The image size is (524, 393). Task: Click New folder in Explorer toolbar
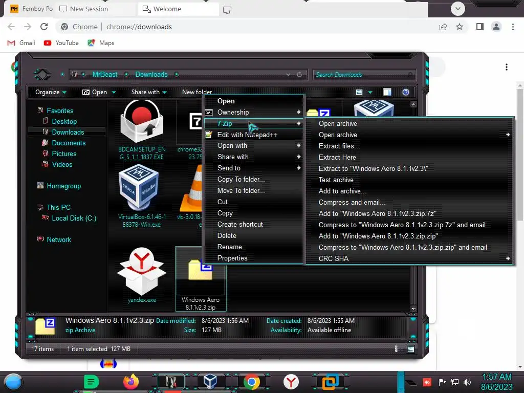pyautogui.click(x=197, y=92)
